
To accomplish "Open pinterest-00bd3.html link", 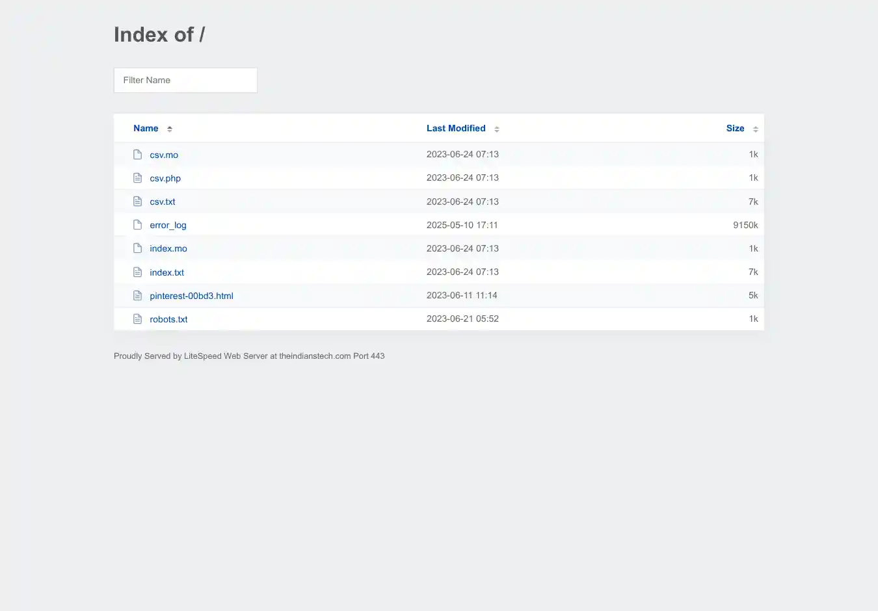I will tap(191, 296).
